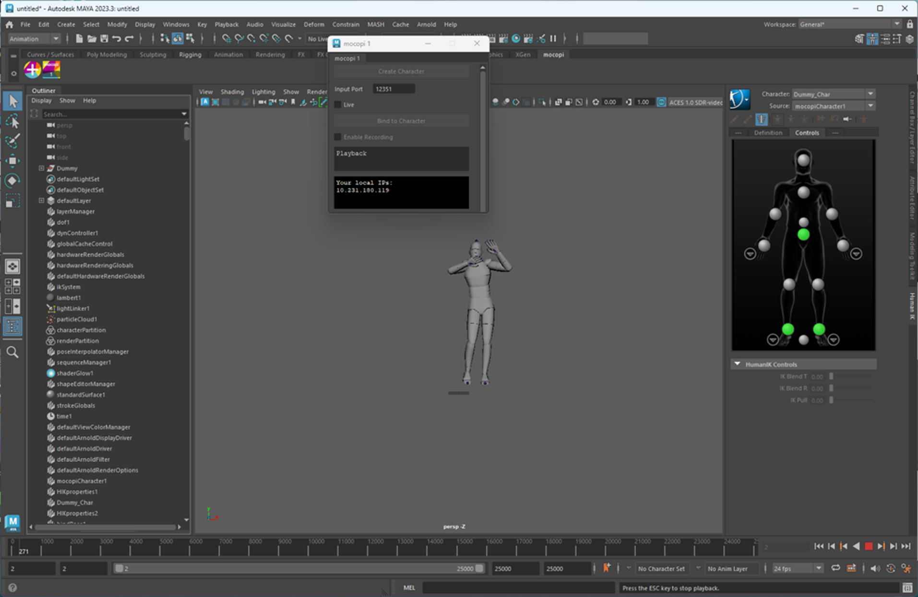
Task: Select the green hips effector in HumanIK
Action: (x=803, y=234)
